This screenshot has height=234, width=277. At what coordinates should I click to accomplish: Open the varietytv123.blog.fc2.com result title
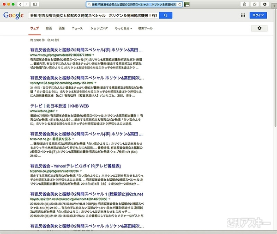(87, 78)
